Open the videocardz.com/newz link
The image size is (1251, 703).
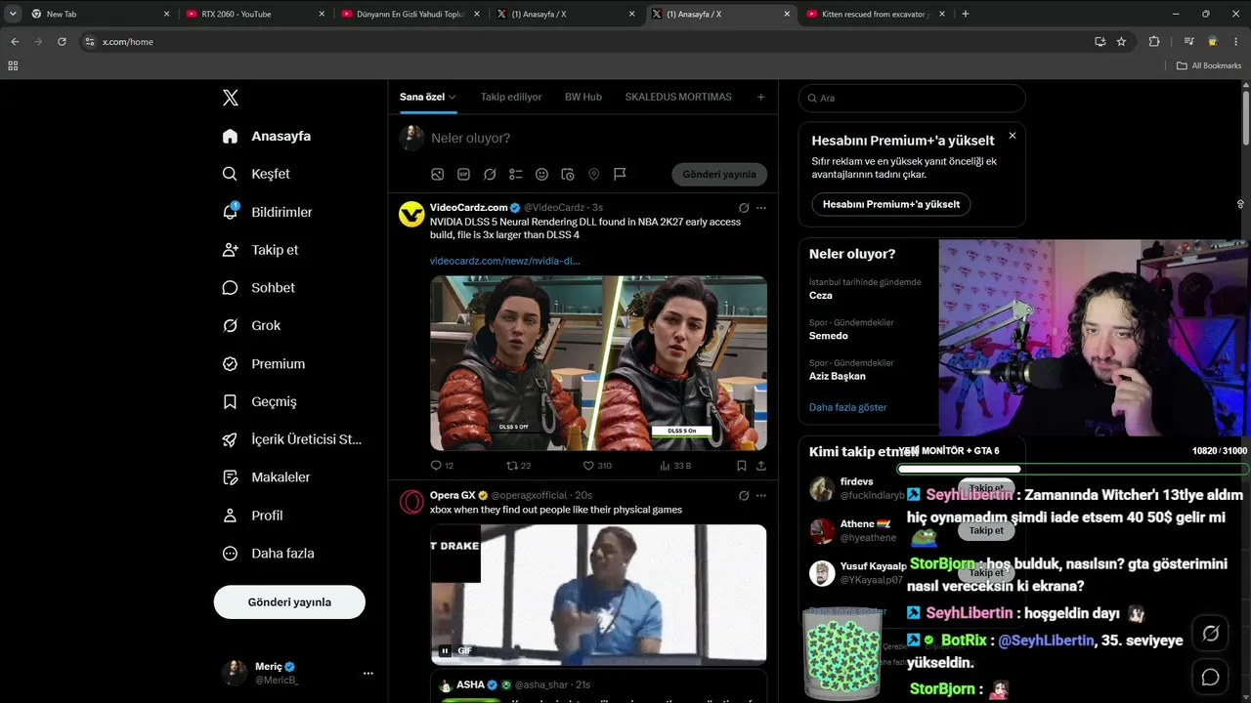[505, 261]
